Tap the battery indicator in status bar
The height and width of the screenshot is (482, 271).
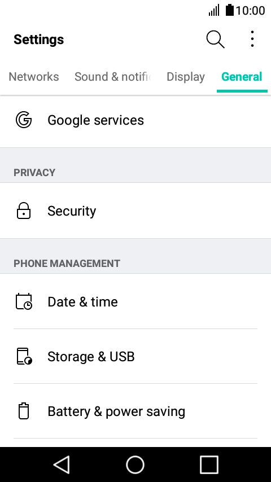coord(229,10)
